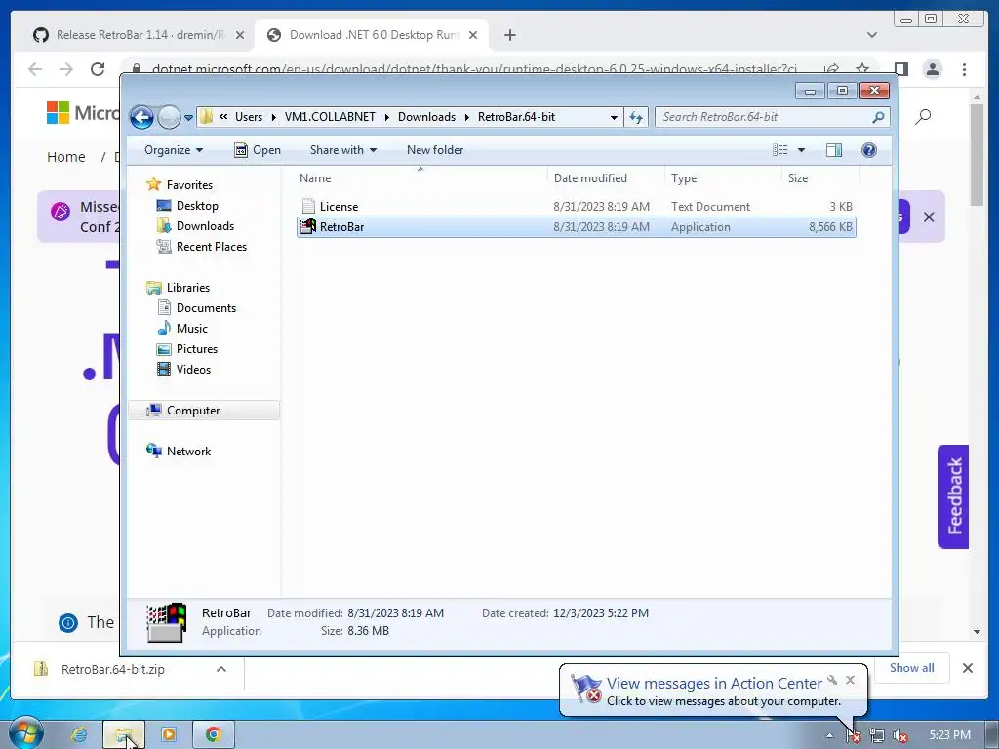Bookmark this page with star icon
This screenshot has width=999, height=749.
(x=862, y=69)
